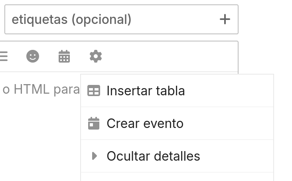The image size is (292, 181).
Task: Click the calendar icon beside Crear evento
Action: tap(94, 123)
